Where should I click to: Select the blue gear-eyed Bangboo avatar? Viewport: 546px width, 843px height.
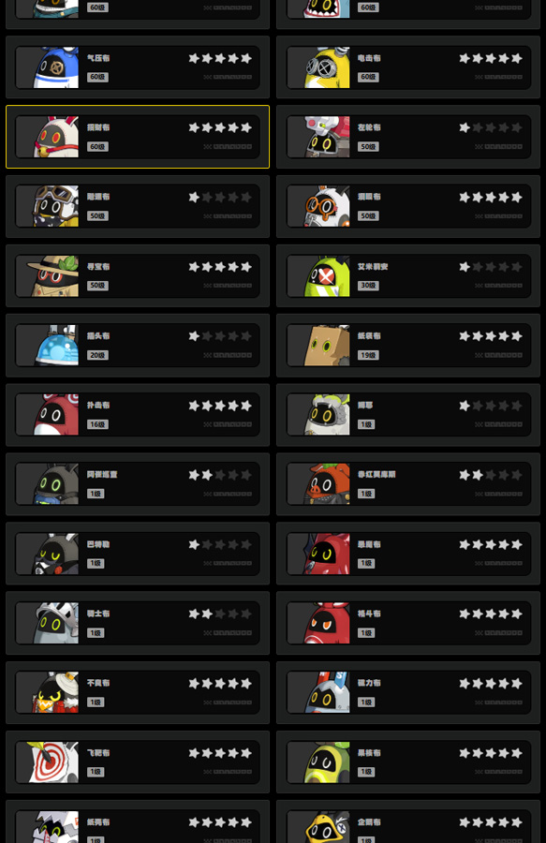point(56,67)
